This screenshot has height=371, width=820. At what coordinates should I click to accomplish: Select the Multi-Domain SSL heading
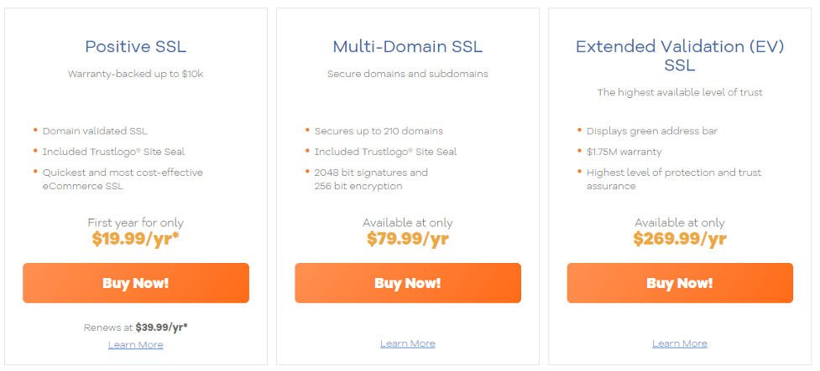pyautogui.click(x=407, y=46)
